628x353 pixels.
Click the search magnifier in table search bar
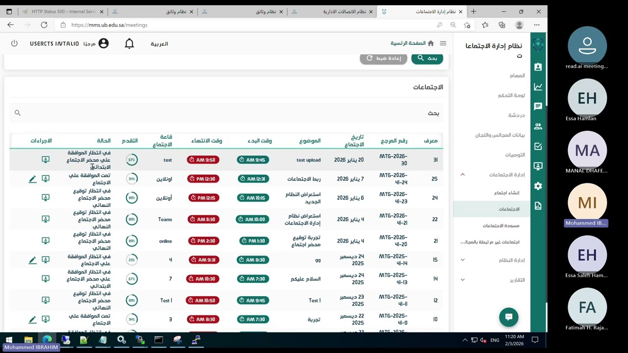pyautogui.click(x=18, y=113)
